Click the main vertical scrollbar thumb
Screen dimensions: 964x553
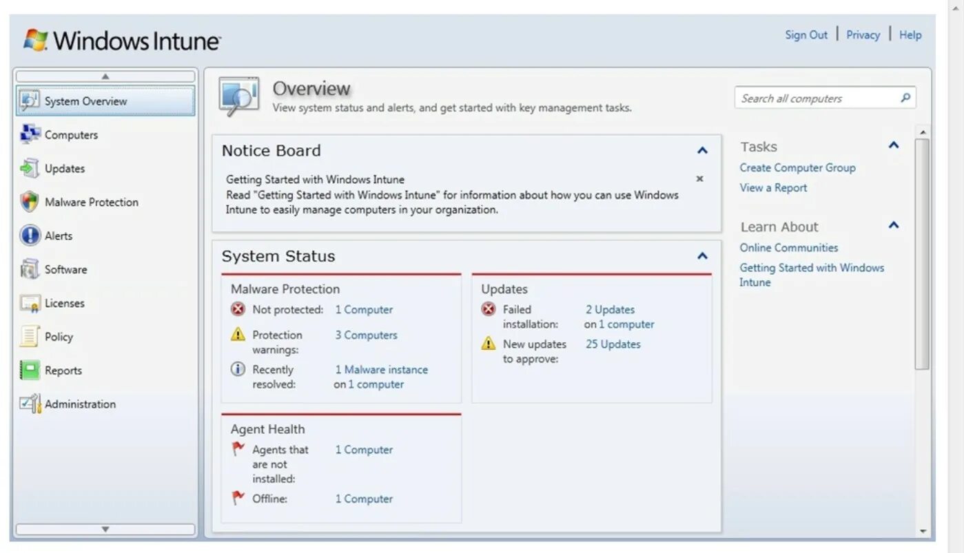coord(922,254)
